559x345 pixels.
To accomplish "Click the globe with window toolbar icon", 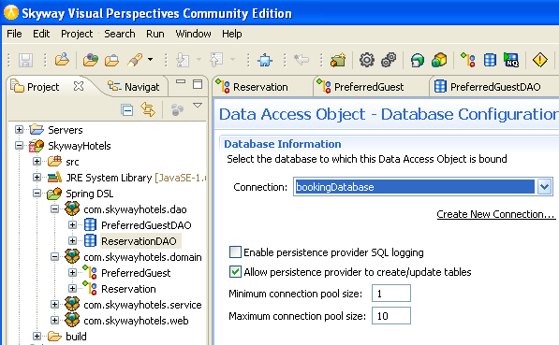I will click(x=418, y=60).
